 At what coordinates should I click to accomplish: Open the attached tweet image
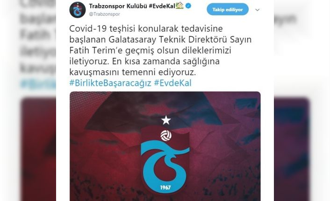tap(165, 146)
